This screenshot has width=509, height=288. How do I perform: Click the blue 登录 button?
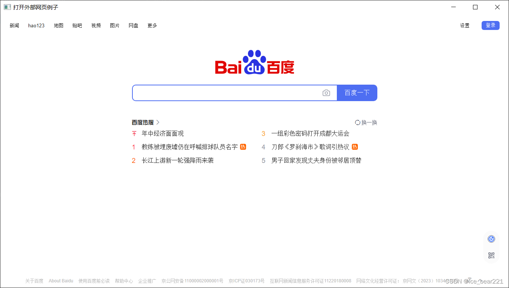(491, 25)
